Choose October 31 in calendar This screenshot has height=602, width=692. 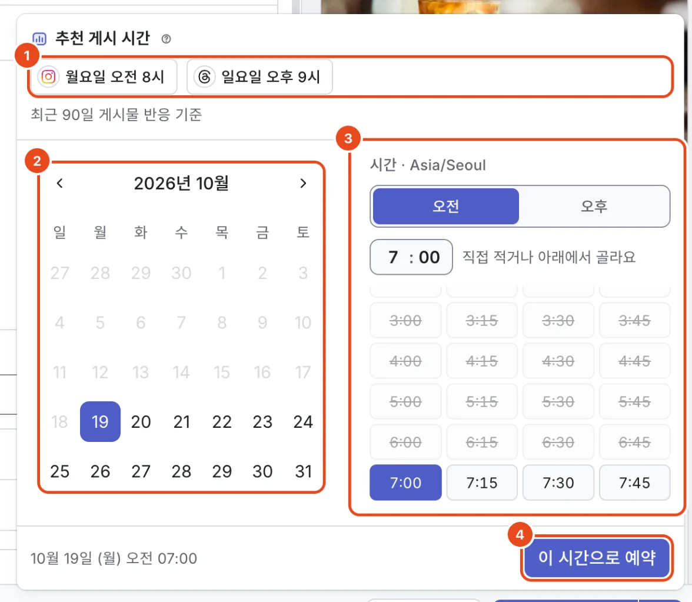coord(303,471)
